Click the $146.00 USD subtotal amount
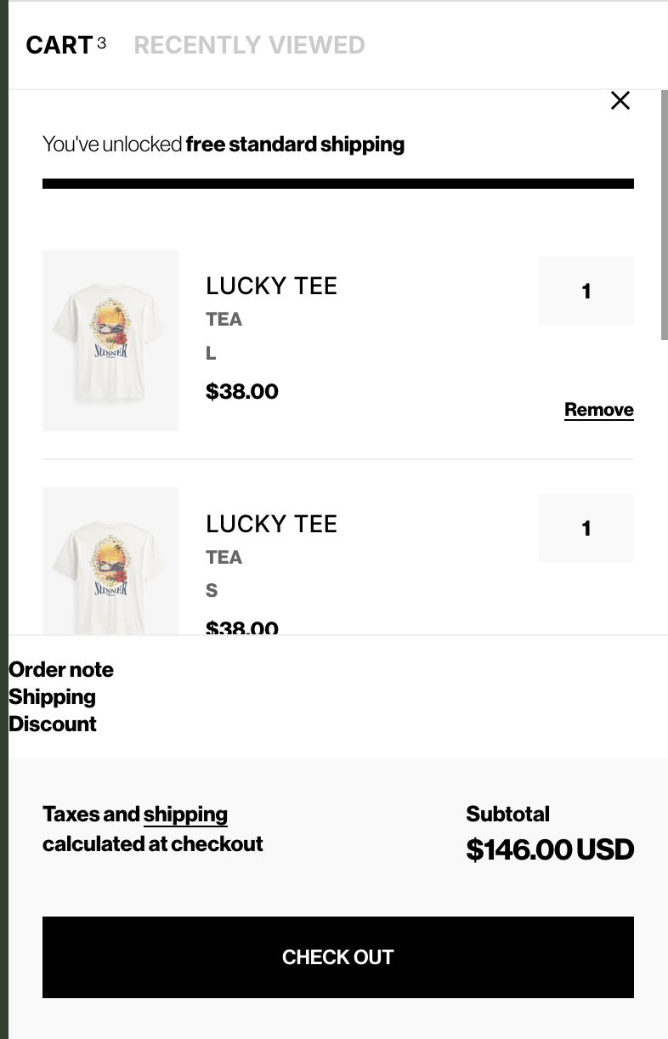668x1039 pixels. click(x=551, y=849)
